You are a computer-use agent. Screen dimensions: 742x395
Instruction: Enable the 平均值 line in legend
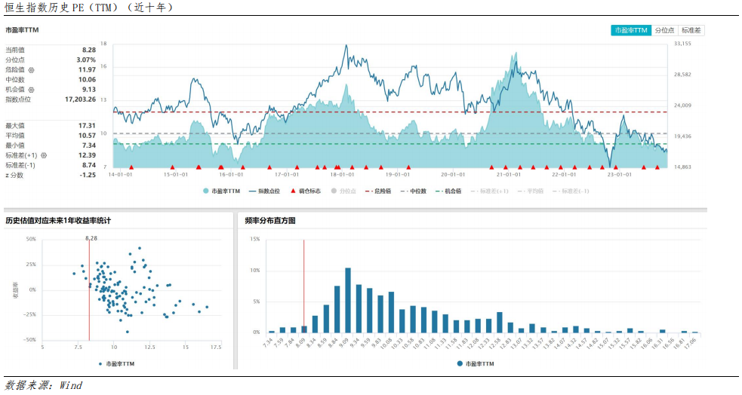pyautogui.click(x=531, y=191)
